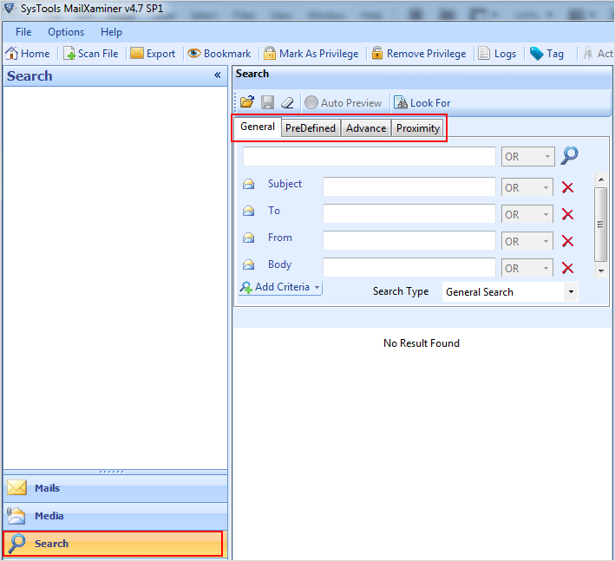Collapse the Search side panel

pos(218,75)
